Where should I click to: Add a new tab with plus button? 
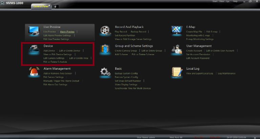55,7
